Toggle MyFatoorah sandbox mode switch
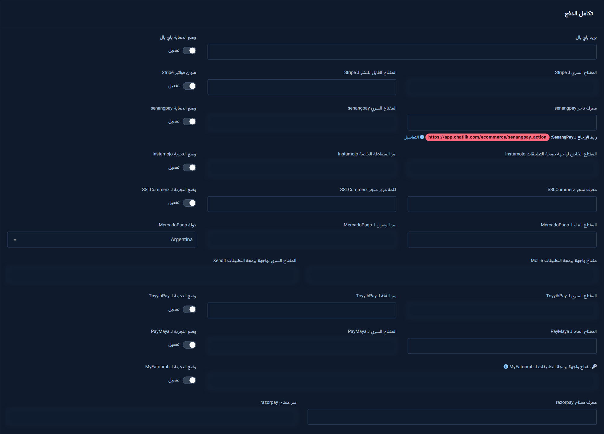Image resolution: width=604 pixels, height=434 pixels. tap(189, 380)
